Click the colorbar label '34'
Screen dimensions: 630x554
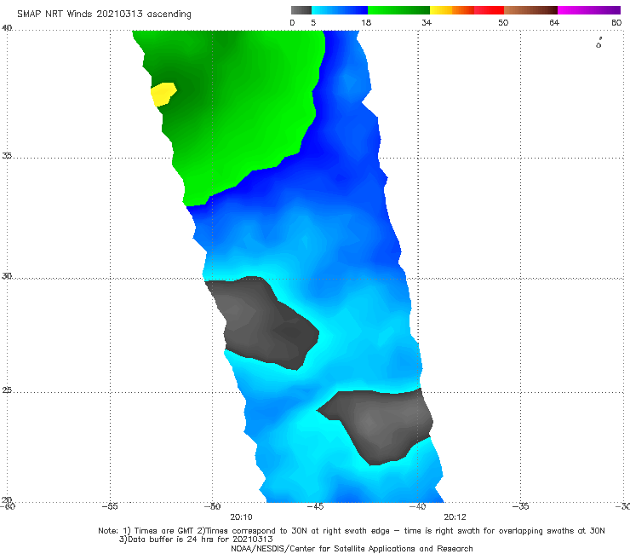pyautogui.click(x=427, y=22)
